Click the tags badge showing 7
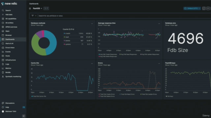 46,9
